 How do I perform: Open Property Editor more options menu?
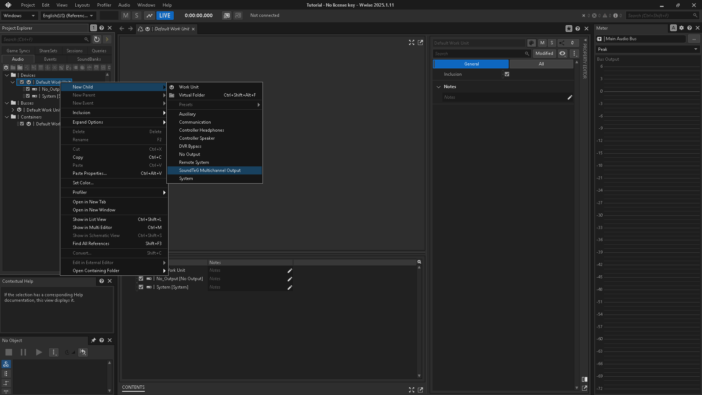pyautogui.click(x=574, y=53)
